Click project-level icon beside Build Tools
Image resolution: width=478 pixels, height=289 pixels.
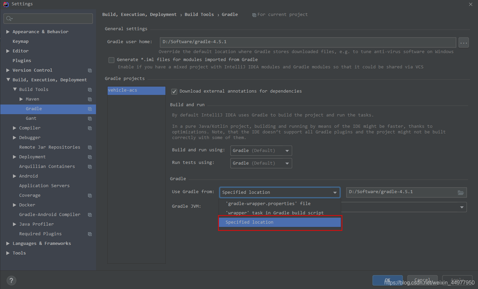(x=90, y=90)
